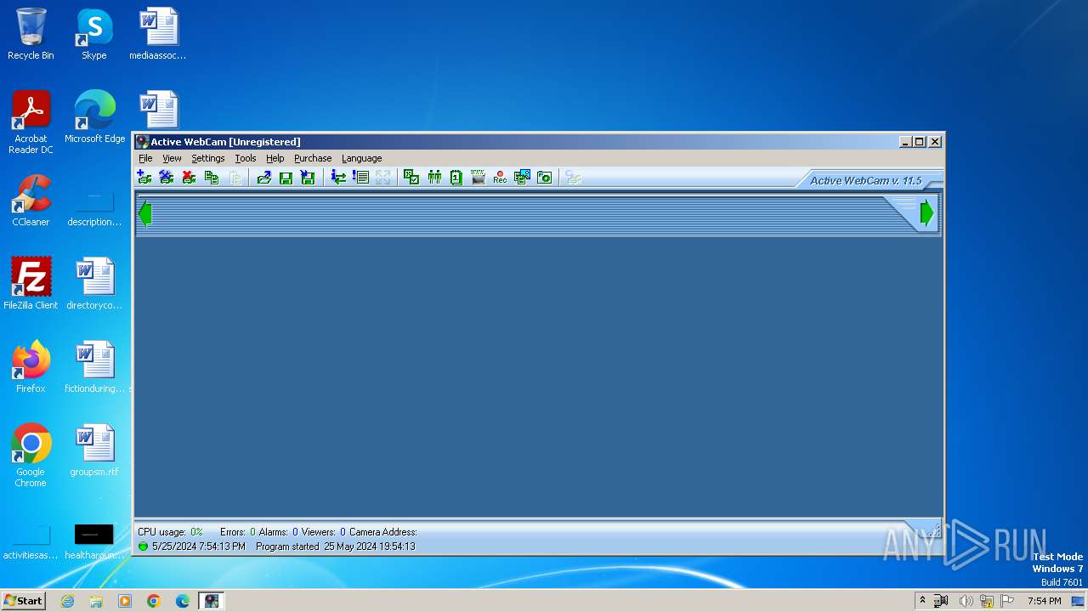Start recording with the Rec icon
Image resolution: width=1088 pixels, height=612 pixels.
click(x=500, y=177)
